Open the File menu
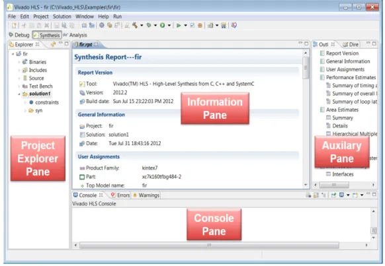Viewport: 385px width, 266px height. click(x=12, y=17)
